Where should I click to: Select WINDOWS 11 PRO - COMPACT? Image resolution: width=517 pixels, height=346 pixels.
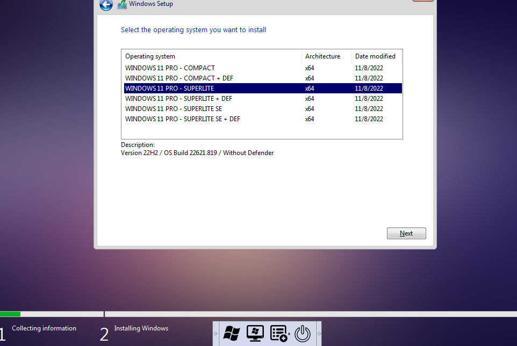click(263, 68)
